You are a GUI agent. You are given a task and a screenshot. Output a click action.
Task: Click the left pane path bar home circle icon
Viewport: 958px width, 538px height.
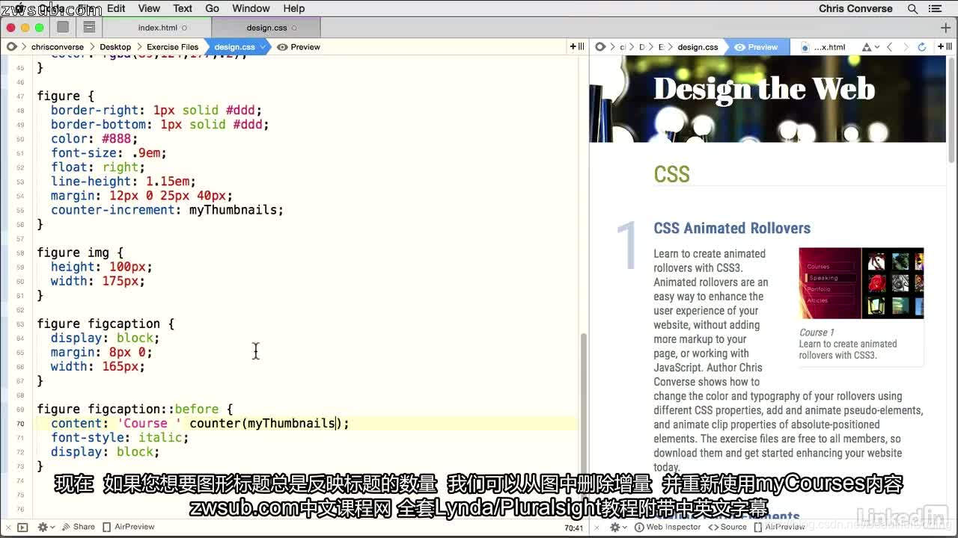click(x=11, y=46)
